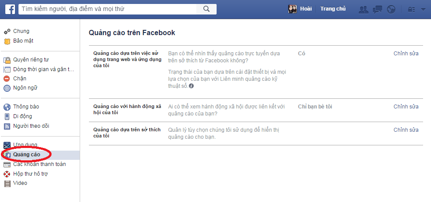Image resolution: width=431 pixels, height=202 pixels.
Task: Click the red block icon beside Chặn
Action: click(x=7, y=79)
